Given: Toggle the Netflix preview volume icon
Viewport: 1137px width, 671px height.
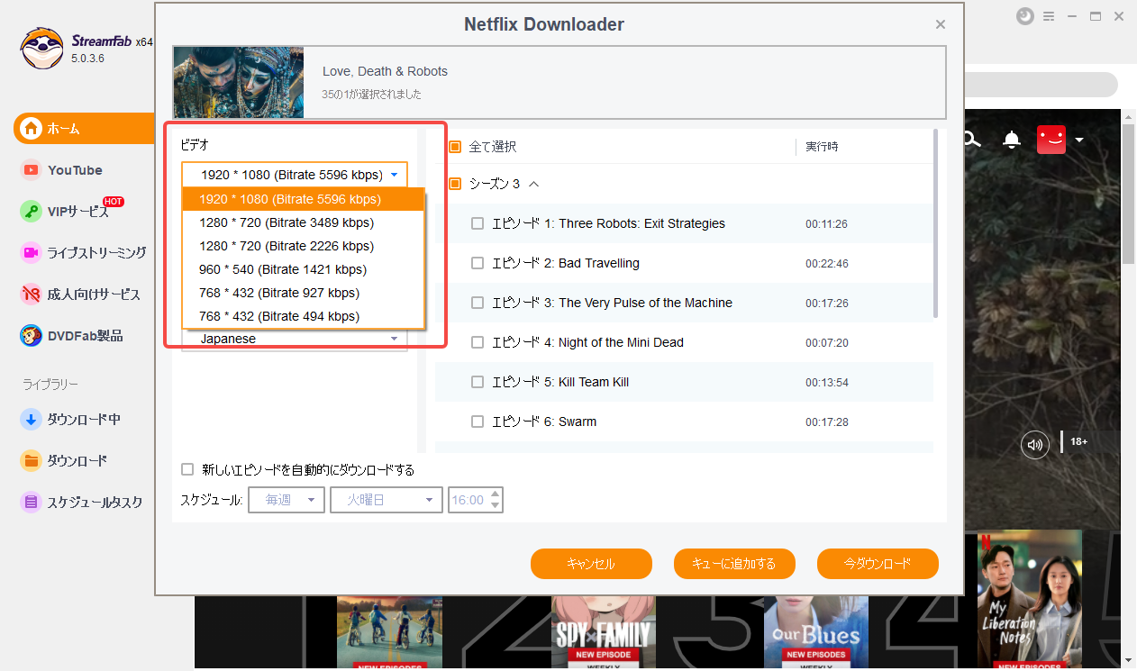Looking at the screenshot, I should tap(1035, 444).
